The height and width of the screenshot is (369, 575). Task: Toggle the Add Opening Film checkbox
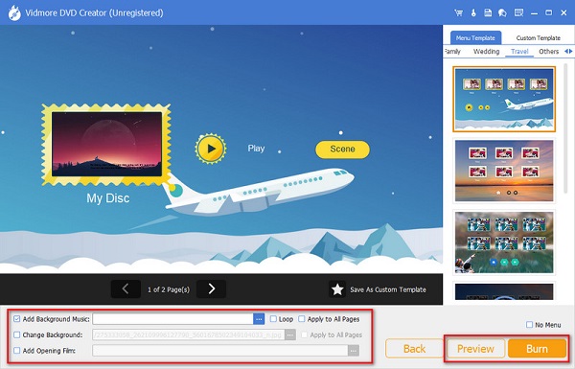click(17, 350)
